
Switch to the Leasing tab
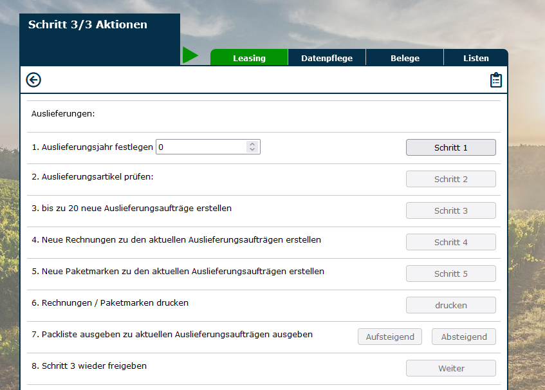point(249,58)
